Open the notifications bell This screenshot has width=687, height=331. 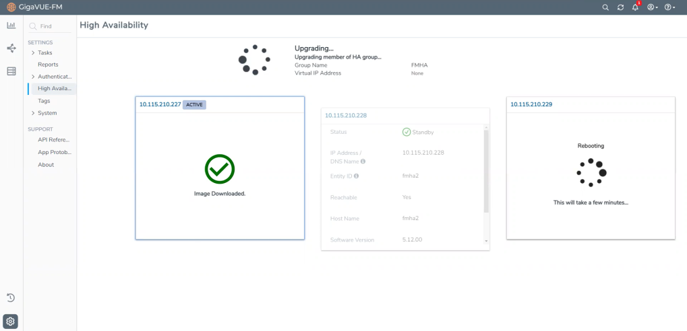coord(635,7)
